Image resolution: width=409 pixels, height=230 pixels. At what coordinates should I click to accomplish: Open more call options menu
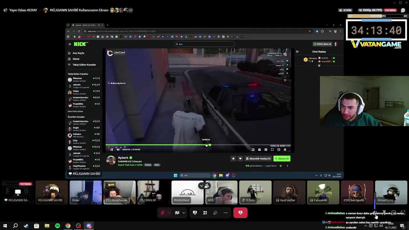pos(226,213)
